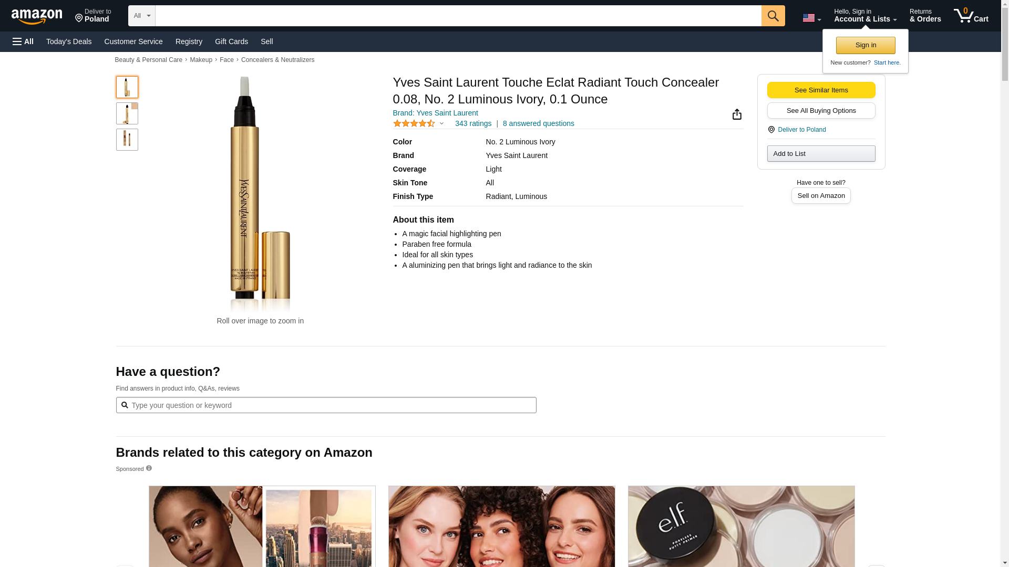This screenshot has height=567, width=1009.
Task: Click See Similar Items button
Action: [x=821, y=90]
